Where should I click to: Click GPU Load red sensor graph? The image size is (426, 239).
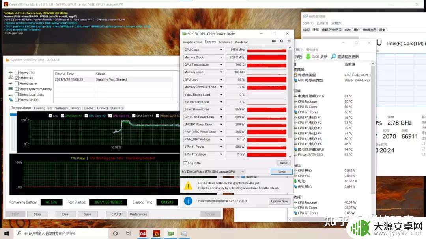pyautogui.click(x=267, y=79)
